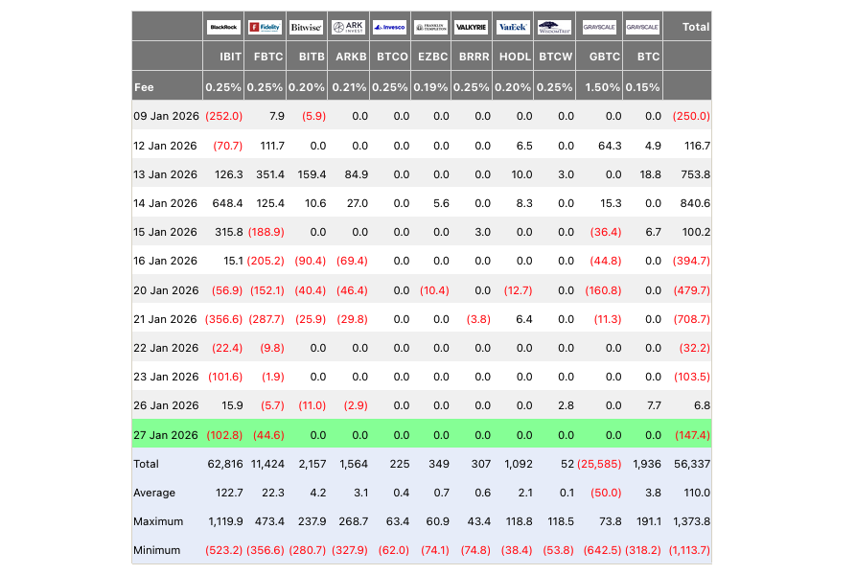Select the 14 Jan 2026 row date
Screen dimensions: 856x575
pyautogui.click(x=165, y=203)
